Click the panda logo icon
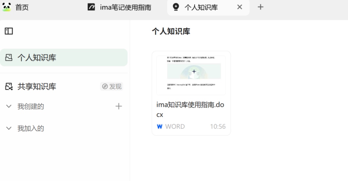Viewport: 348px width, 181px height. click(7, 7)
